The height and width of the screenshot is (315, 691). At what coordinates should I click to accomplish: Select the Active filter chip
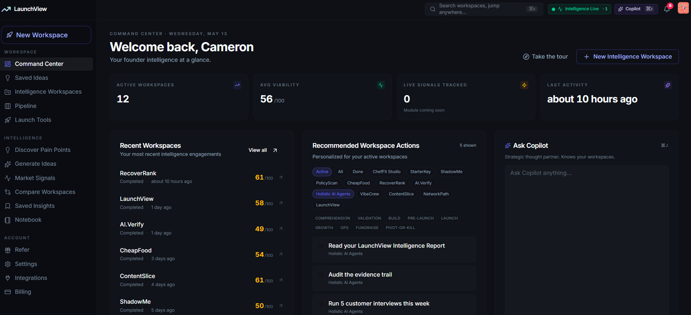322,172
